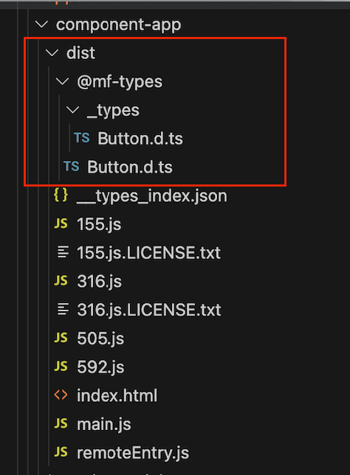Select the __types_index.json file
Viewport: 350px width, 475px height.
coord(151,196)
